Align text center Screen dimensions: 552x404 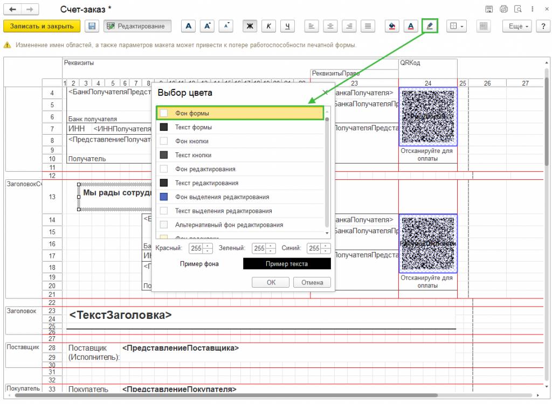point(330,26)
